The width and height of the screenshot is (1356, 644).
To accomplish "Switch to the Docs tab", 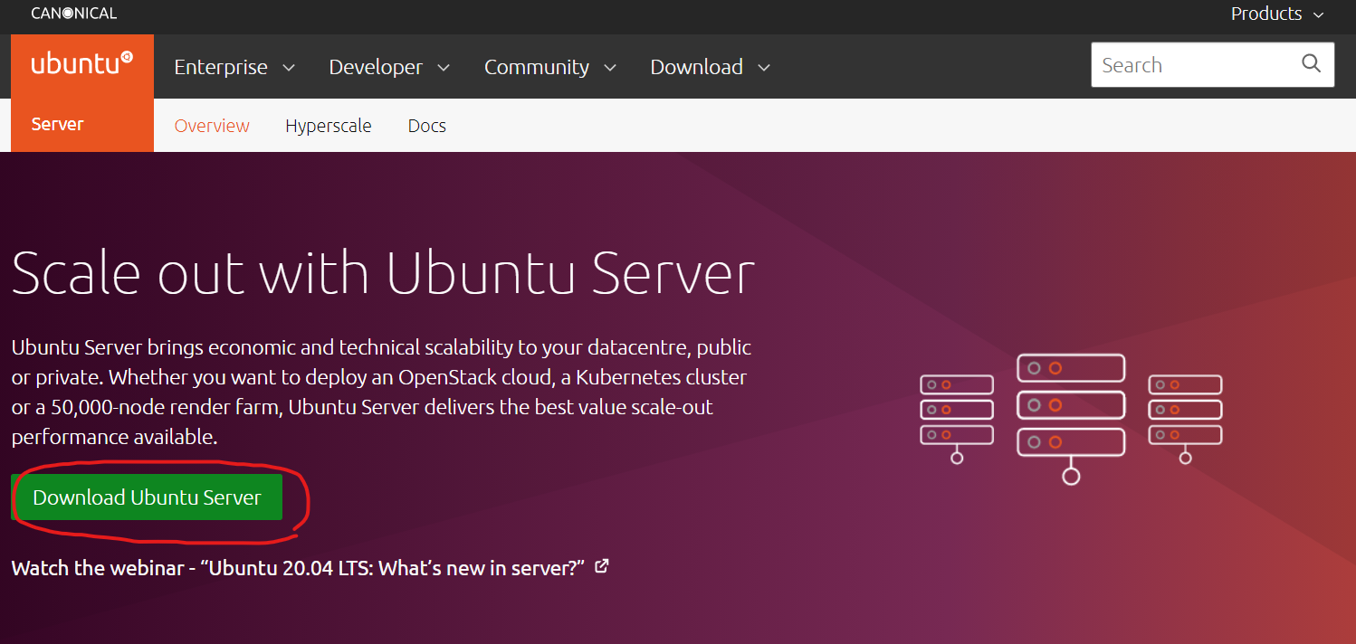I will click(x=427, y=126).
